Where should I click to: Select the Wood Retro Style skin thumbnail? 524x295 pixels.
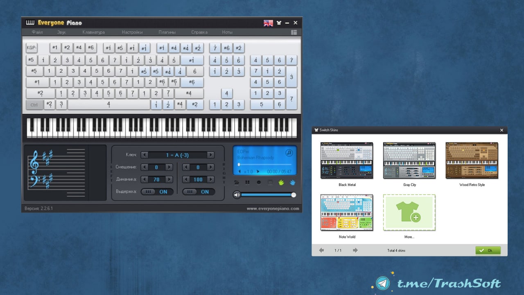point(472,161)
